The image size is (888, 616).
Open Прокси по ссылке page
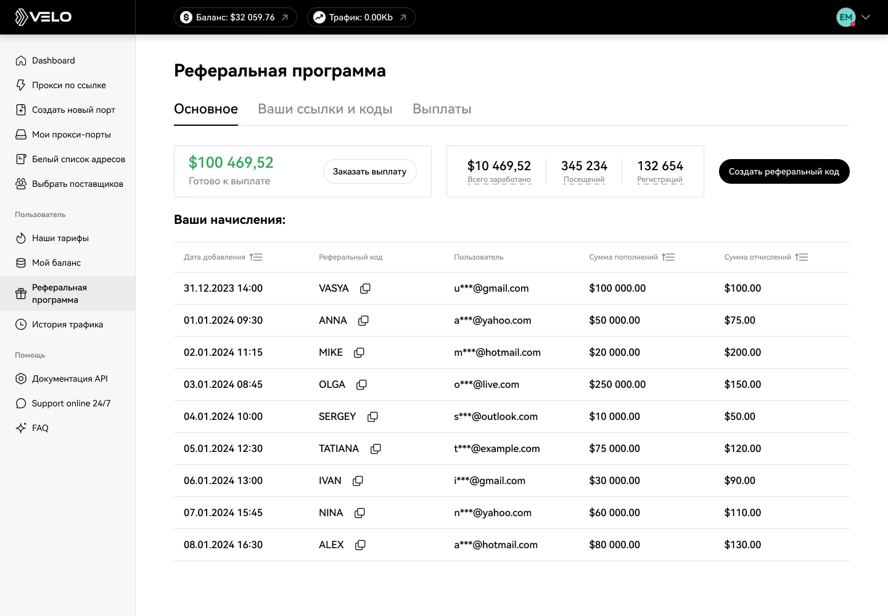click(67, 85)
